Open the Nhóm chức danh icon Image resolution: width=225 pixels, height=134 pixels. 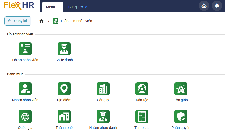[103, 116]
